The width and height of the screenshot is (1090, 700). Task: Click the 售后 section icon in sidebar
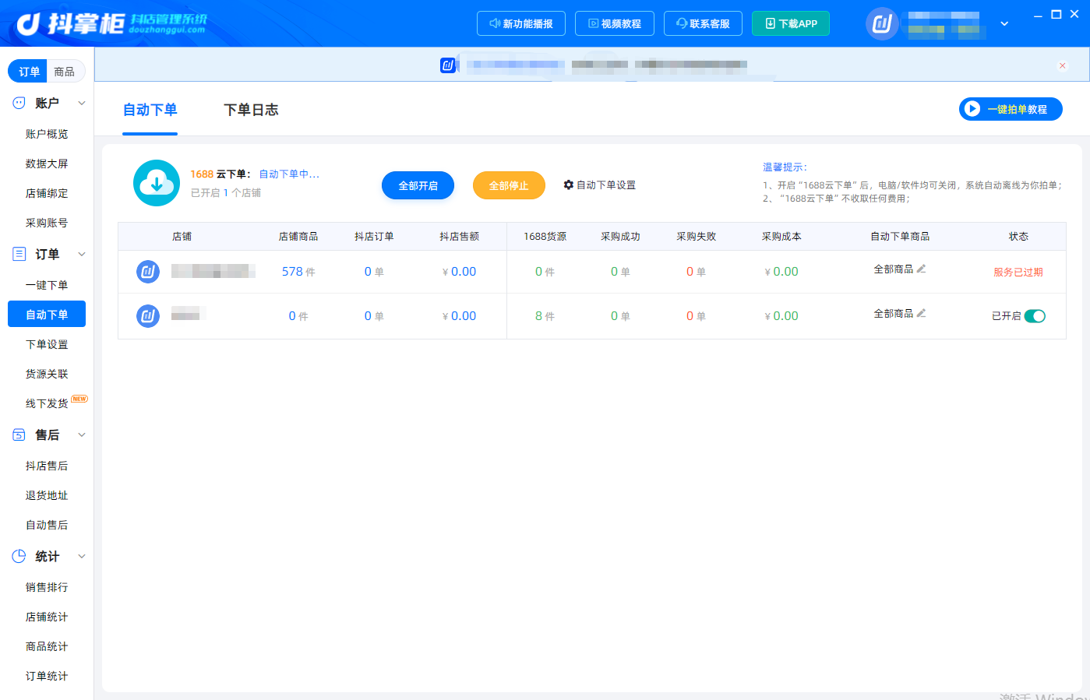point(19,434)
